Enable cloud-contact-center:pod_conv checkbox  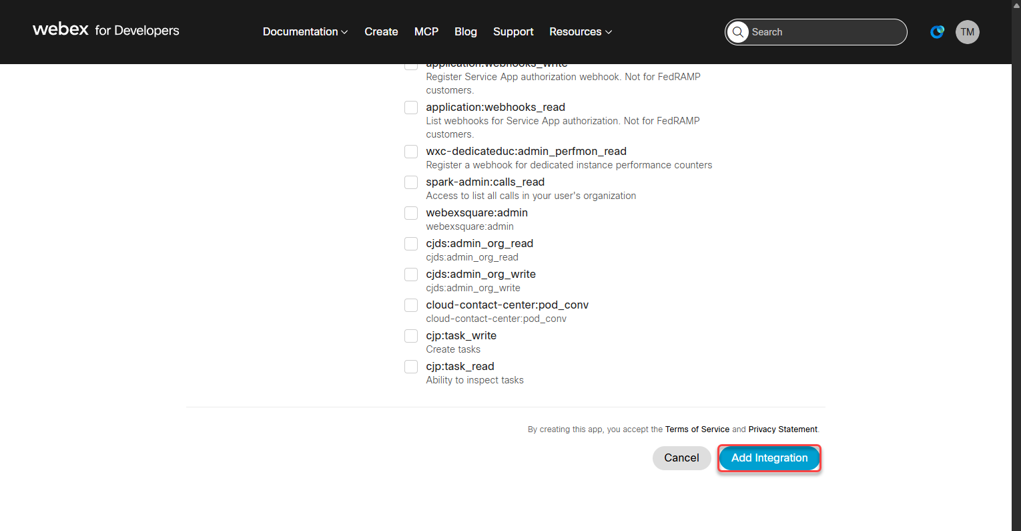click(x=411, y=305)
